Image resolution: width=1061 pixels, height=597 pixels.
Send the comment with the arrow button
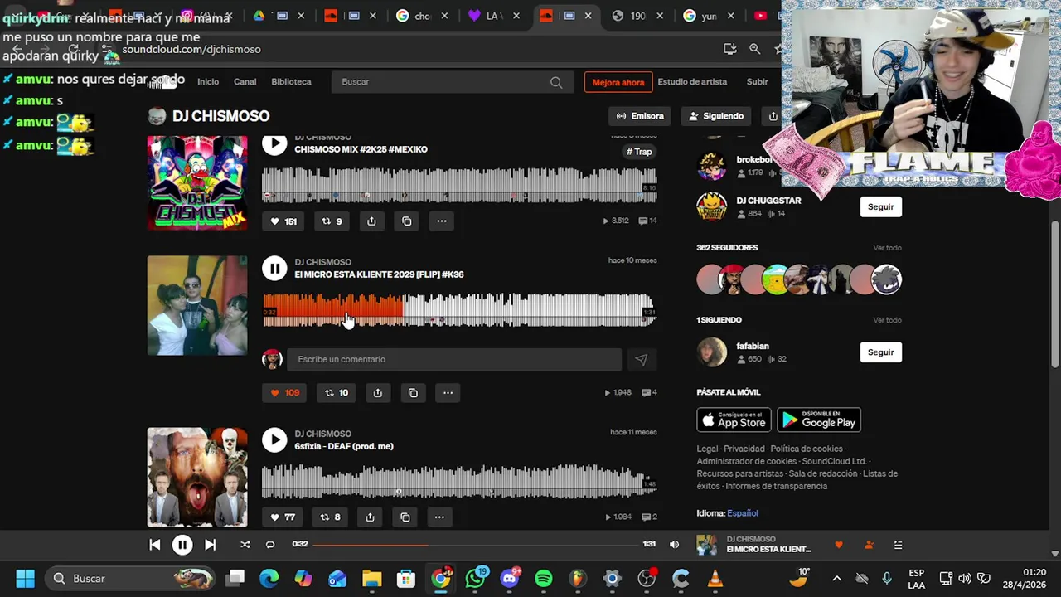tap(641, 359)
